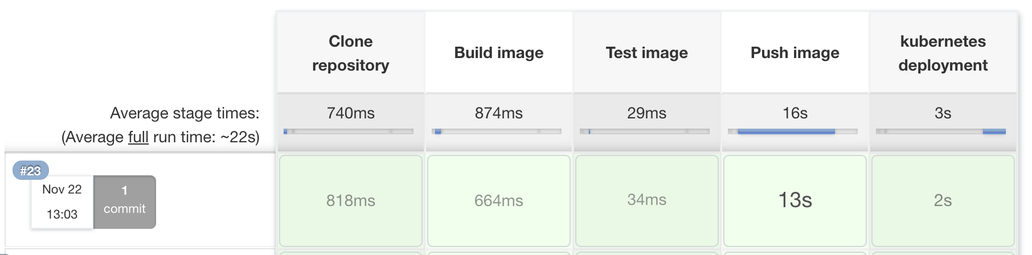Click the Push image 13s stage cell
Screen dimensions: 1032x255
pos(795,200)
